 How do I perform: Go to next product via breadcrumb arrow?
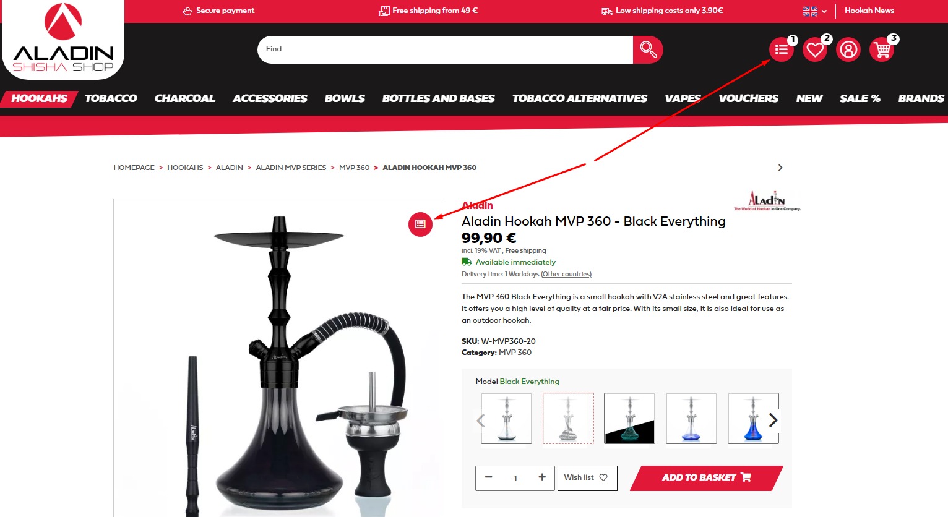coord(780,168)
